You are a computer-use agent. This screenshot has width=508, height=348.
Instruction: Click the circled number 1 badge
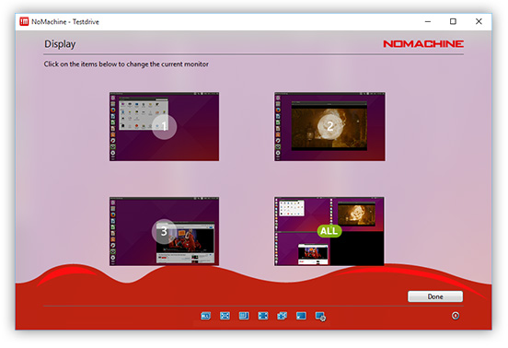click(x=164, y=126)
